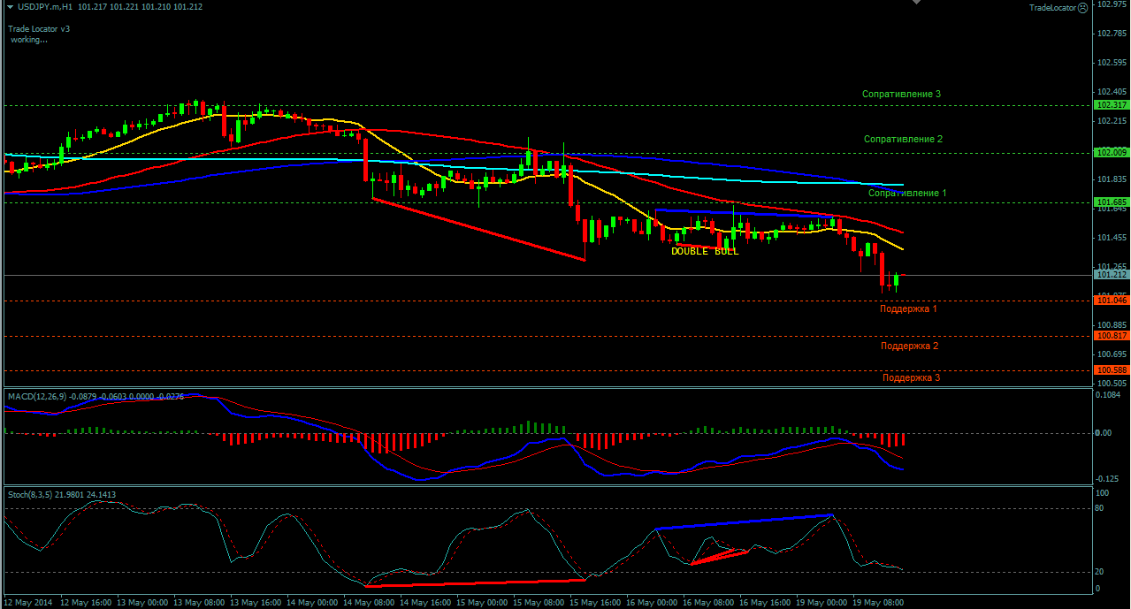Viewport: 1131px width, 609px height.
Task: Select the Сопративление 3 level label
Action: (x=901, y=94)
